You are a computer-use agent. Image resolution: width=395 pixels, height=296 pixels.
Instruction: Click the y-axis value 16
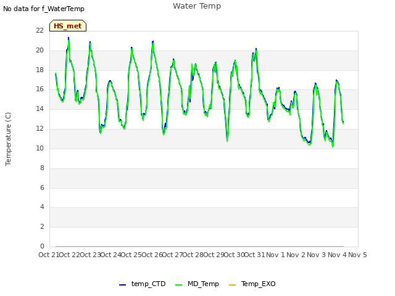pos(39,89)
